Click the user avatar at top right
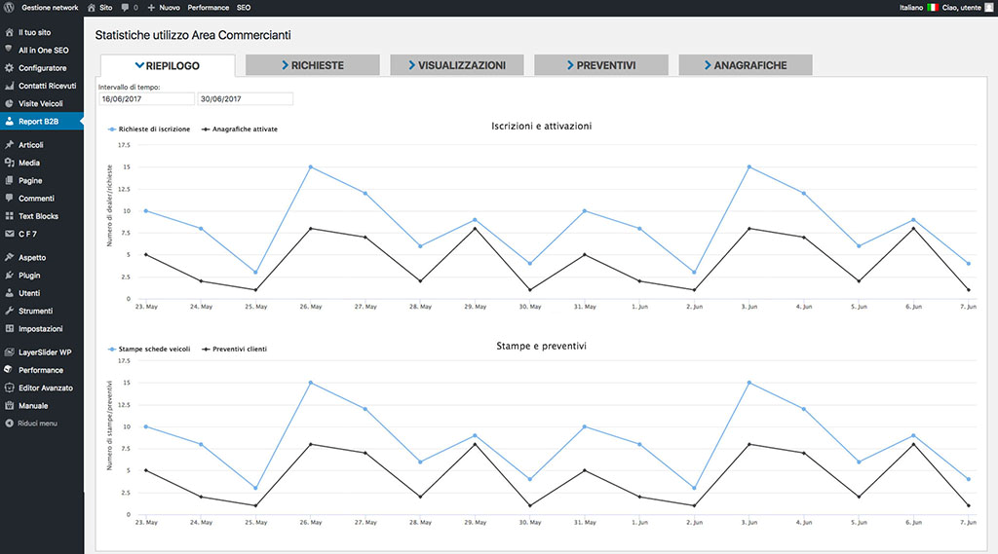 coord(988,7)
